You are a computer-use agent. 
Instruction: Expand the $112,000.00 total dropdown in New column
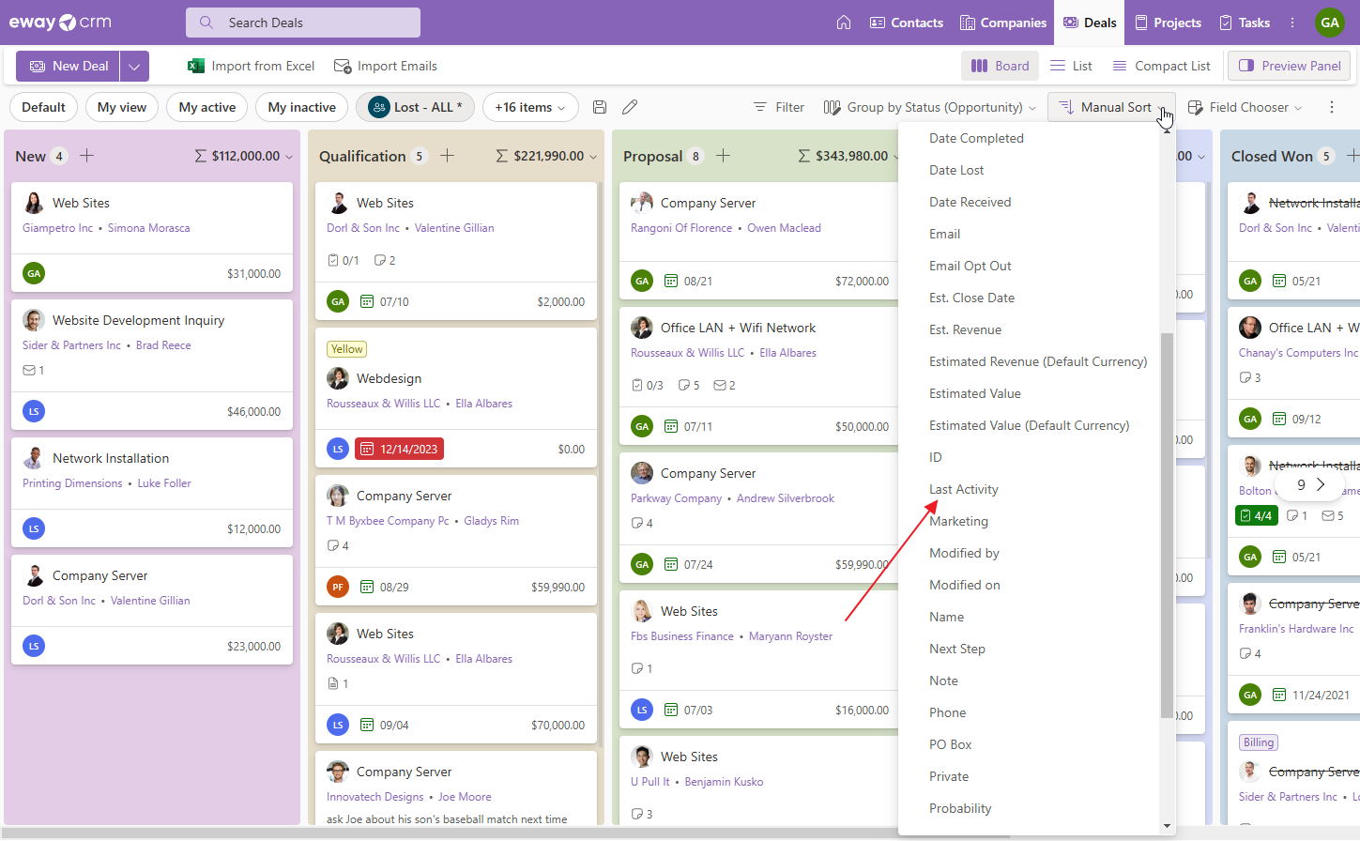click(x=288, y=157)
